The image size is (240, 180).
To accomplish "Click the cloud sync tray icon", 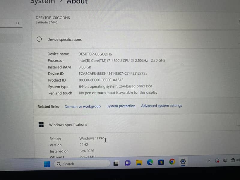I will coord(225,160).
